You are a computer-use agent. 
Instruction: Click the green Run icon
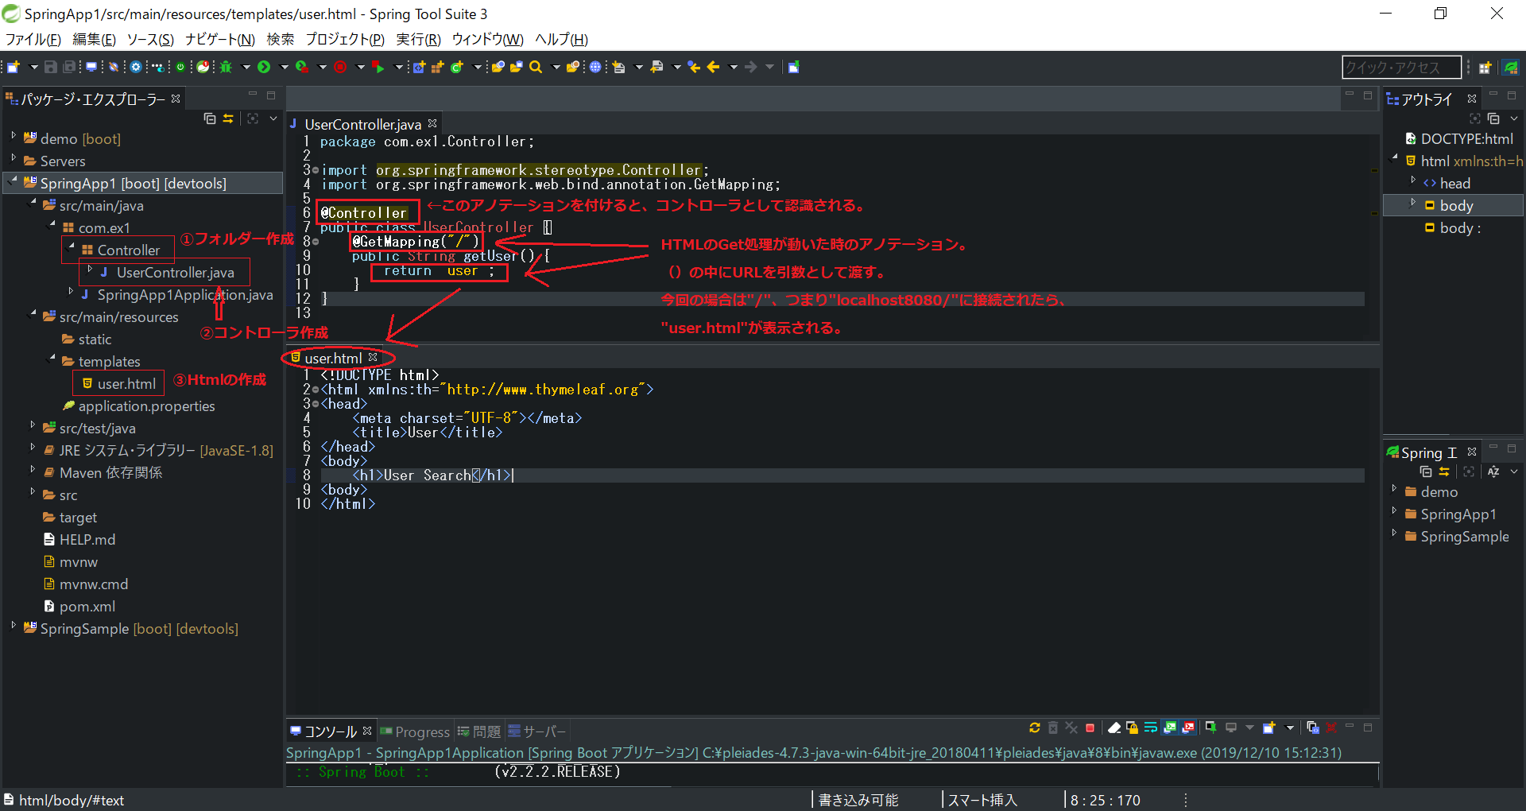(x=264, y=67)
